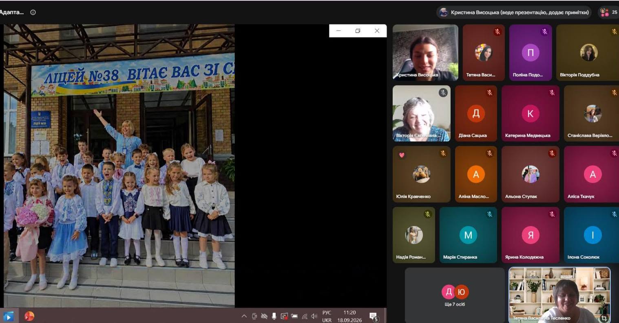Select the Аліса Ткачук tile
Viewport: 619px width, 323px height.
[x=591, y=174]
